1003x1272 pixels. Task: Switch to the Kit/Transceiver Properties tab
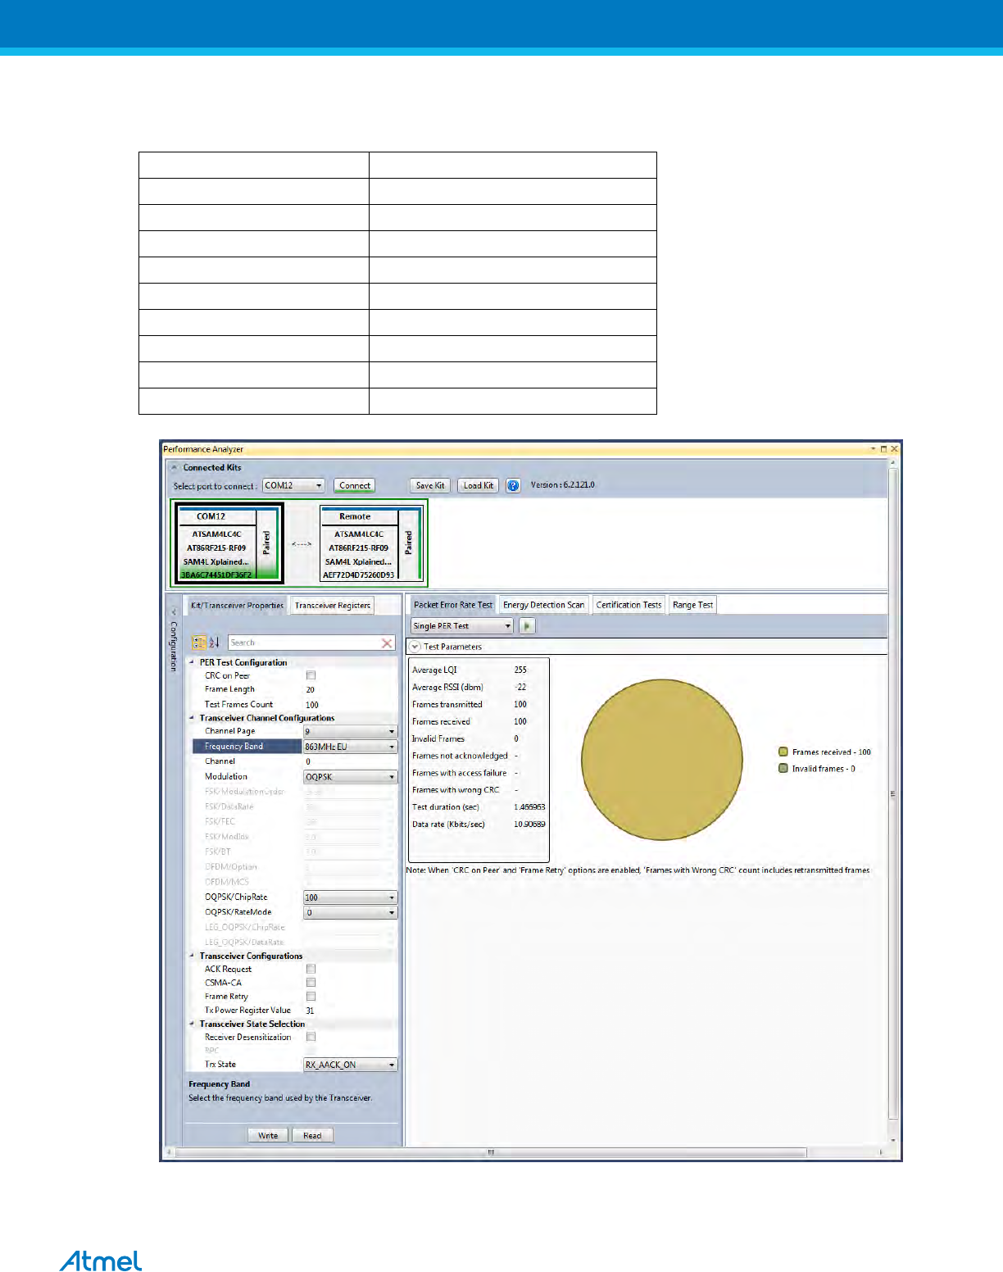coord(237,606)
